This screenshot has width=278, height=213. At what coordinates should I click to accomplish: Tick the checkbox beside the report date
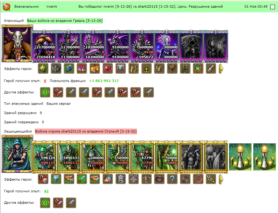(272, 7)
